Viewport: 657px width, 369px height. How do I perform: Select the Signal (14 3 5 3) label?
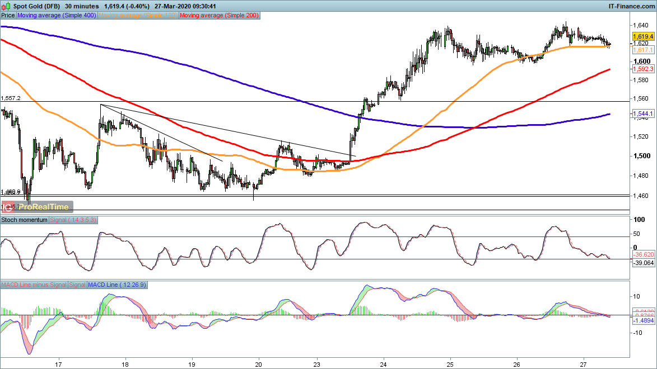tap(73, 220)
